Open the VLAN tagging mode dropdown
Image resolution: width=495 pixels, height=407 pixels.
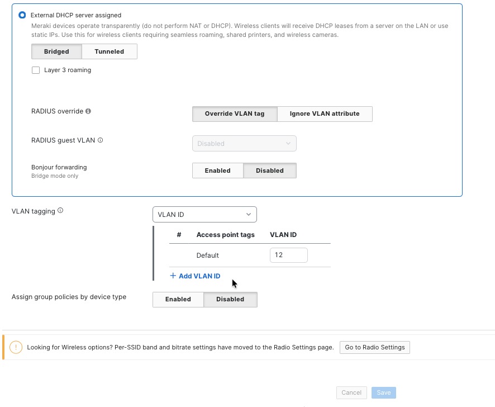204,214
